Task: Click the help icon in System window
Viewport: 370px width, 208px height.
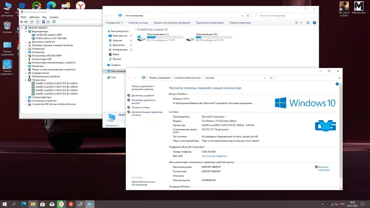Action: 337,84
